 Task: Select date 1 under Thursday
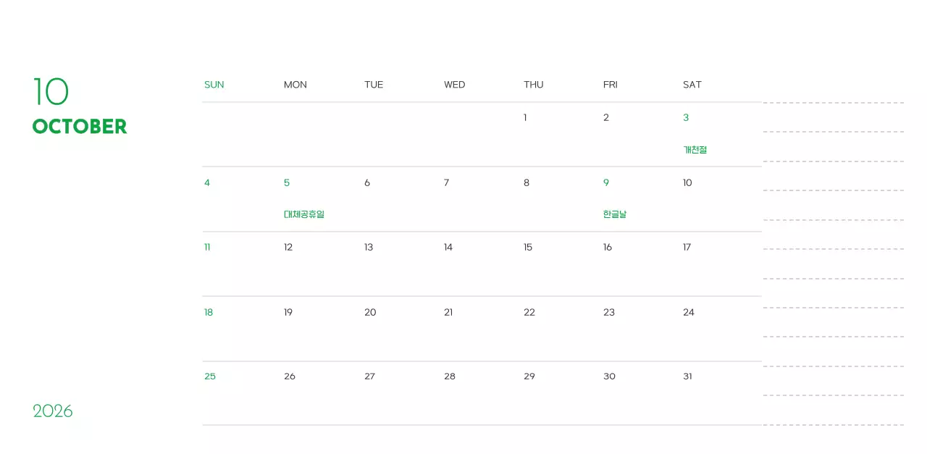coord(525,118)
